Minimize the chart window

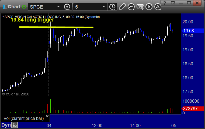pos(181,3)
